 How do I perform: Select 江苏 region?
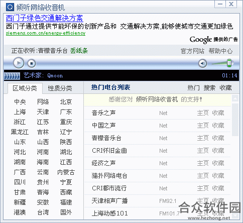point(43,122)
